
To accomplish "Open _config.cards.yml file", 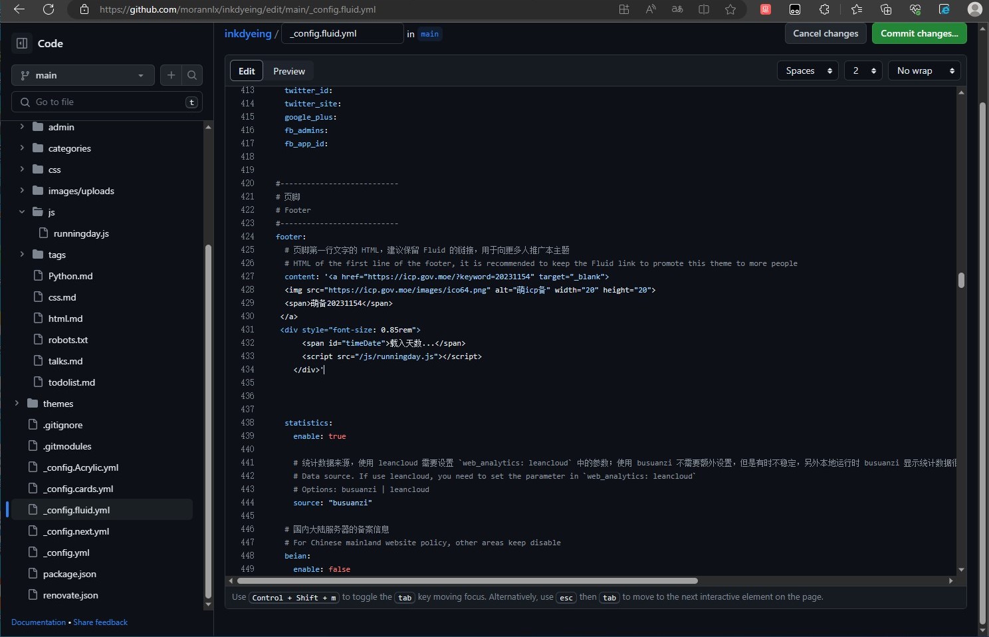I will [x=78, y=489].
